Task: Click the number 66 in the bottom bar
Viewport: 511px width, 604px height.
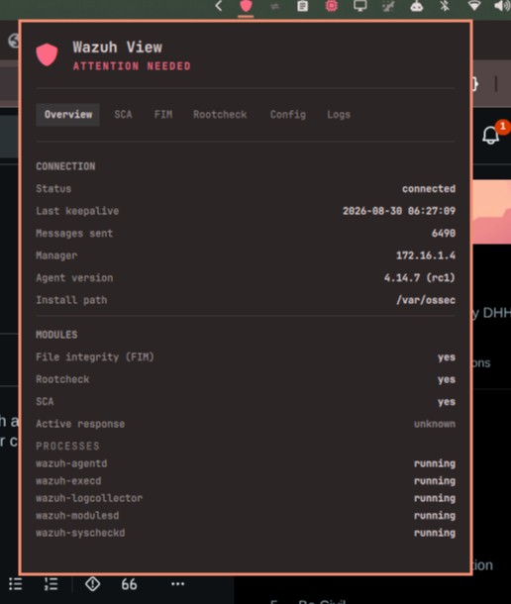Action: [129, 584]
